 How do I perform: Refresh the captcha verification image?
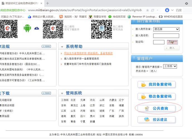172,42
